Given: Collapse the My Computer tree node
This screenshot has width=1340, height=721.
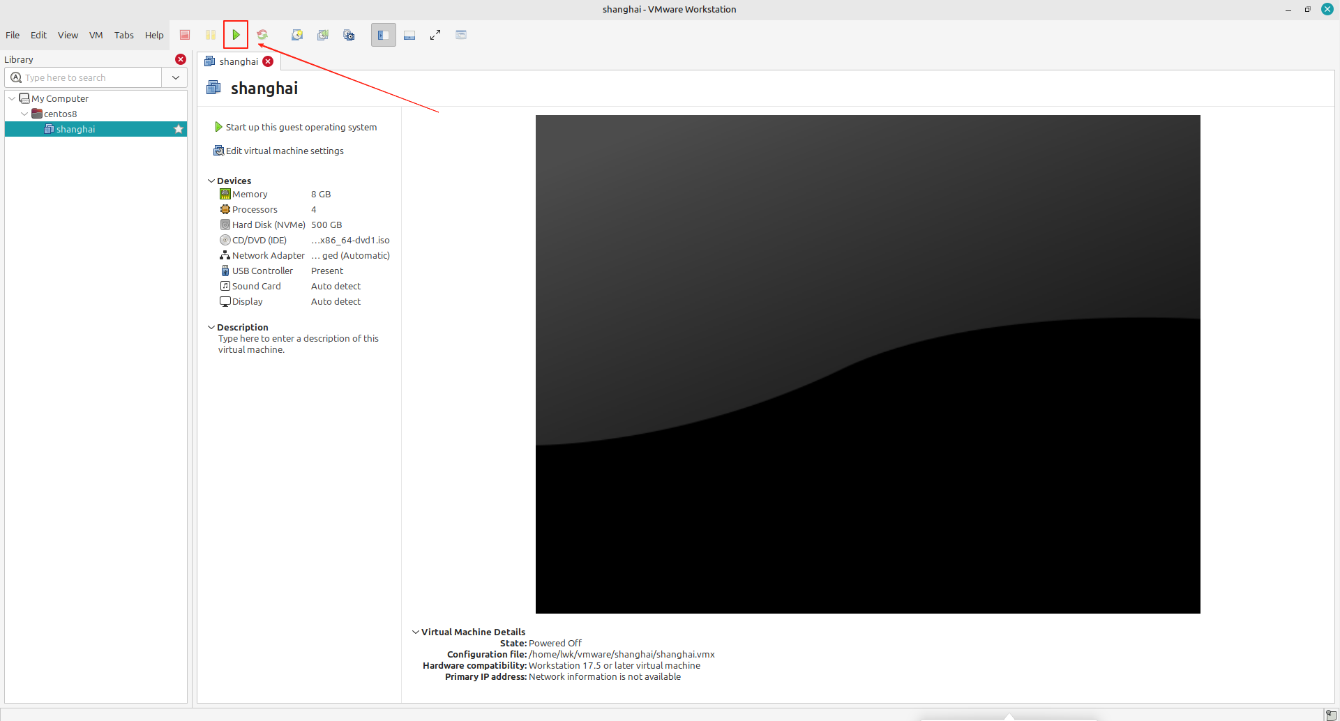Looking at the screenshot, I should click(12, 98).
